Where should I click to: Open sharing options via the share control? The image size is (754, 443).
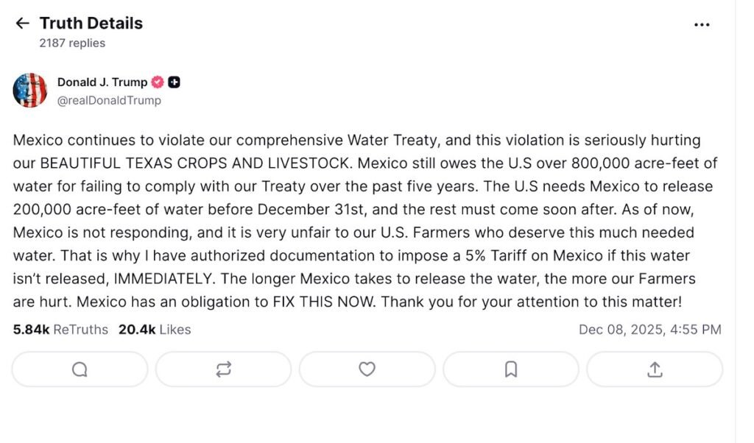coord(655,369)
